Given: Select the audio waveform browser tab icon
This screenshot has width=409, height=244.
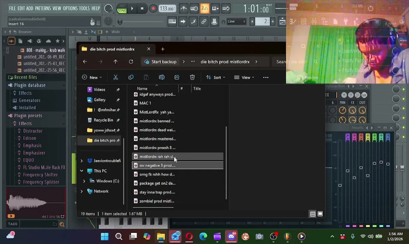Looking at the screenshot, I should click(x=11, y=41).
